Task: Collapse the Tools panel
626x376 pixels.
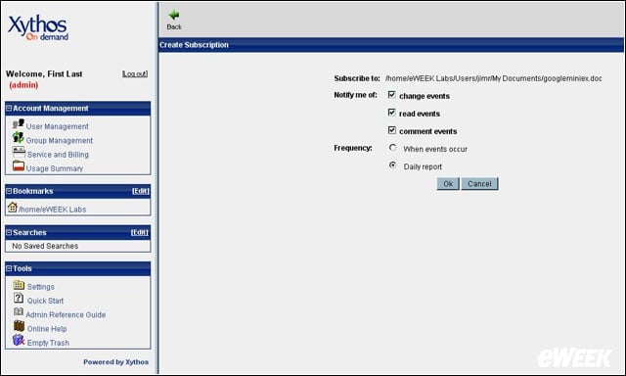Action: (9, 268)
